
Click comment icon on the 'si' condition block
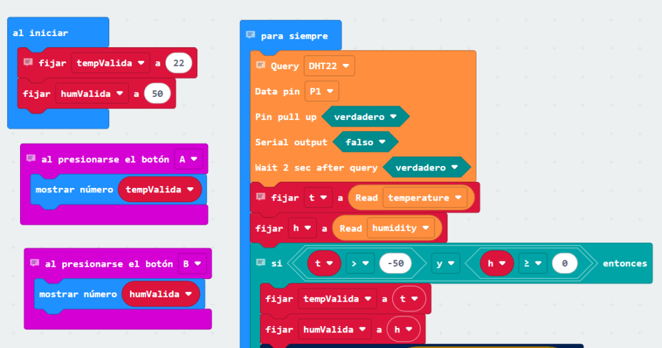pos(261,262)
